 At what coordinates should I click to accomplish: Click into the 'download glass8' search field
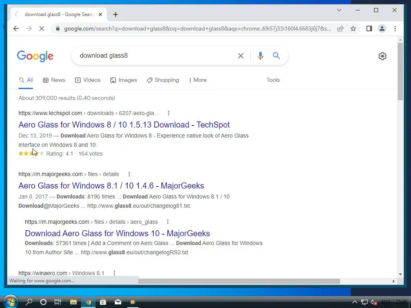tap(155, 55)
